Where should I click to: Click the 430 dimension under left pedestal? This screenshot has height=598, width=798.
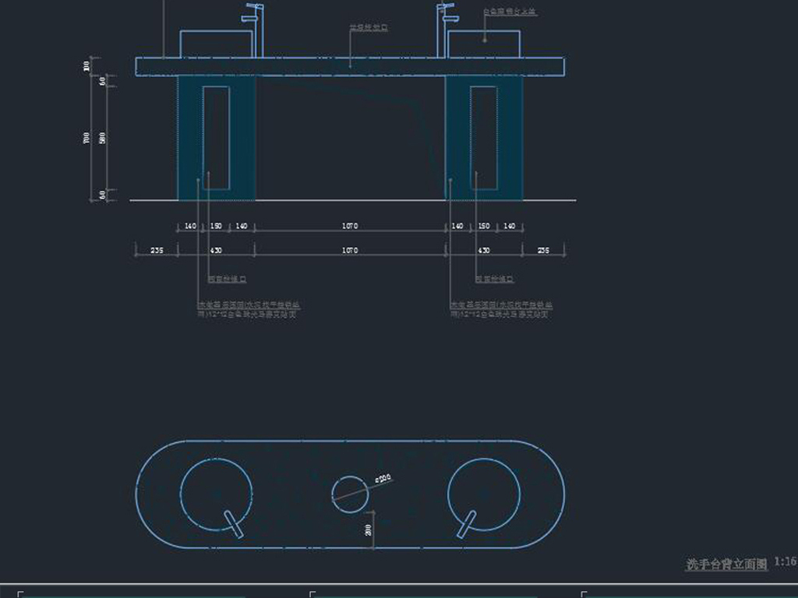(216, 250)
